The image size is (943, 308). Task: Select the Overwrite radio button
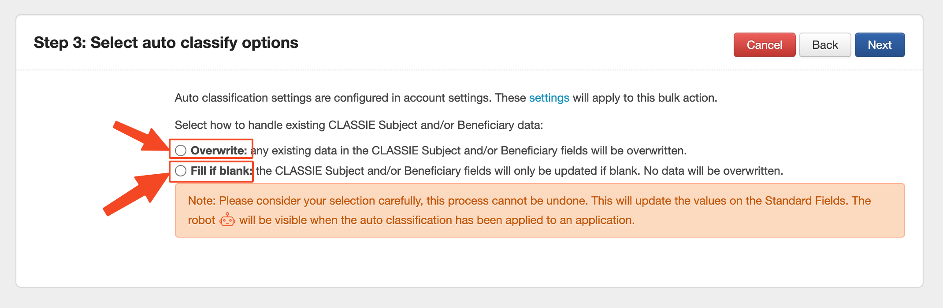pyautogui.click(x=181, y=150)
